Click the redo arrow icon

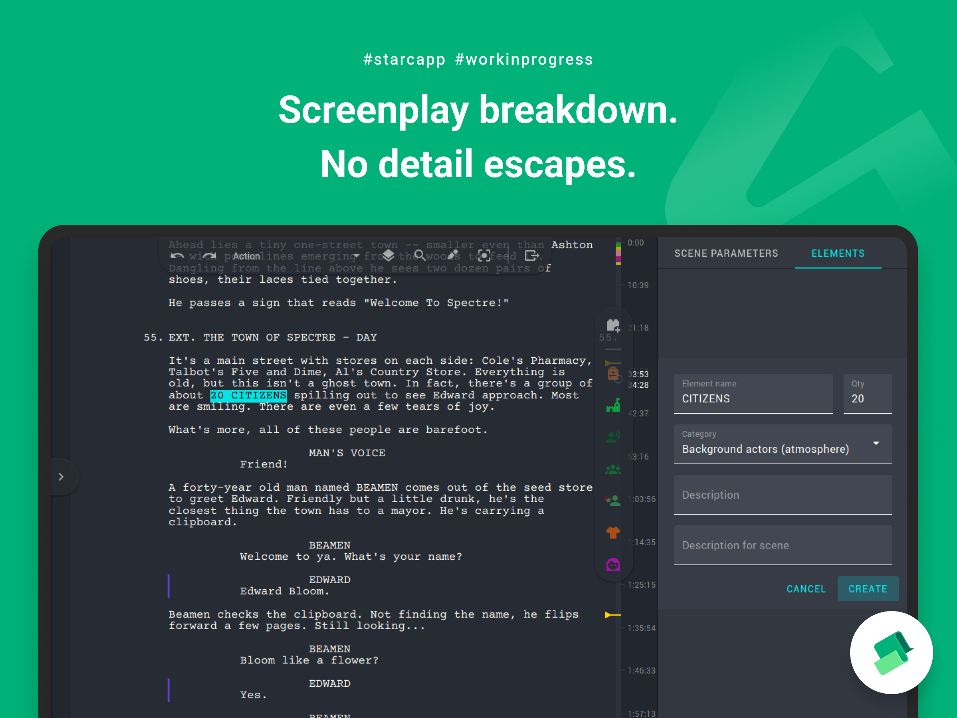(209, 256)
